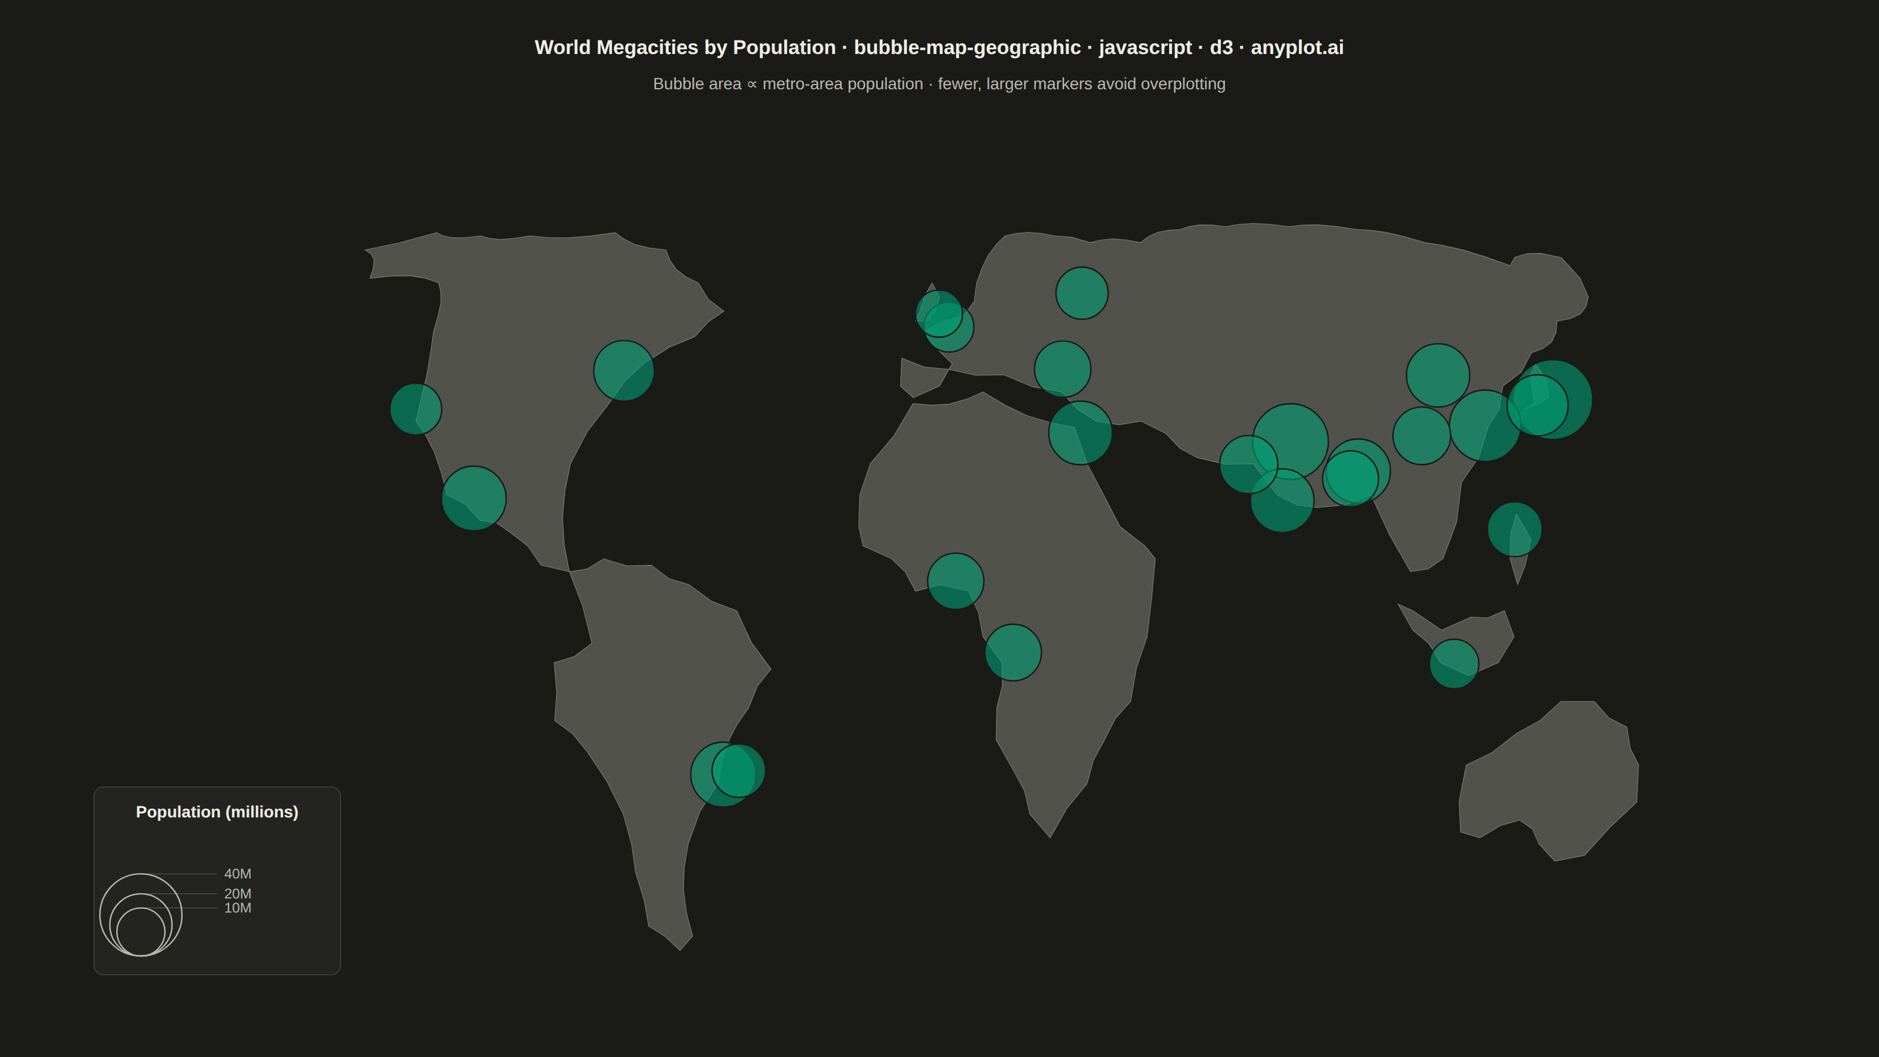Select the brighter Rio bubble overlapping São Paulo
This screenshot has width=1879, height=1057.
pyautogui.click(x=738, y=771)
